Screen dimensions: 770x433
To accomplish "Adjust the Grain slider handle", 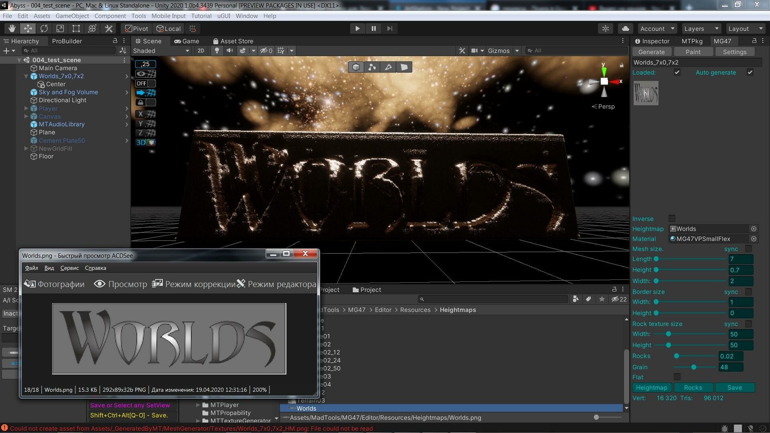I will coord(693,367).
